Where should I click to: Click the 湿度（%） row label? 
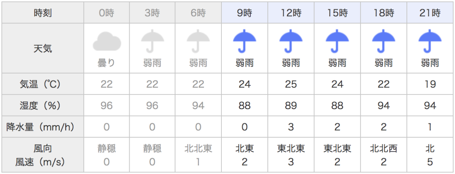(x=43, y=105)
